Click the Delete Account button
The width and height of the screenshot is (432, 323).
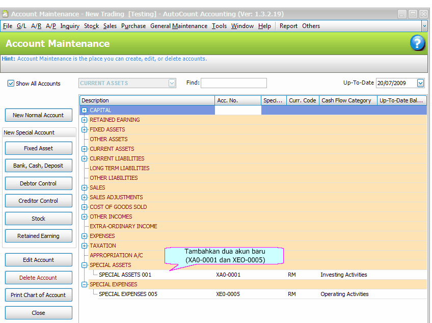pos(38,278)
